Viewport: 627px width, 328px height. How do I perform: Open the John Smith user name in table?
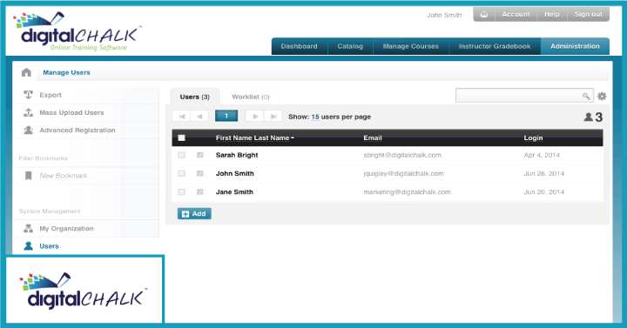(x=235, y=173)
